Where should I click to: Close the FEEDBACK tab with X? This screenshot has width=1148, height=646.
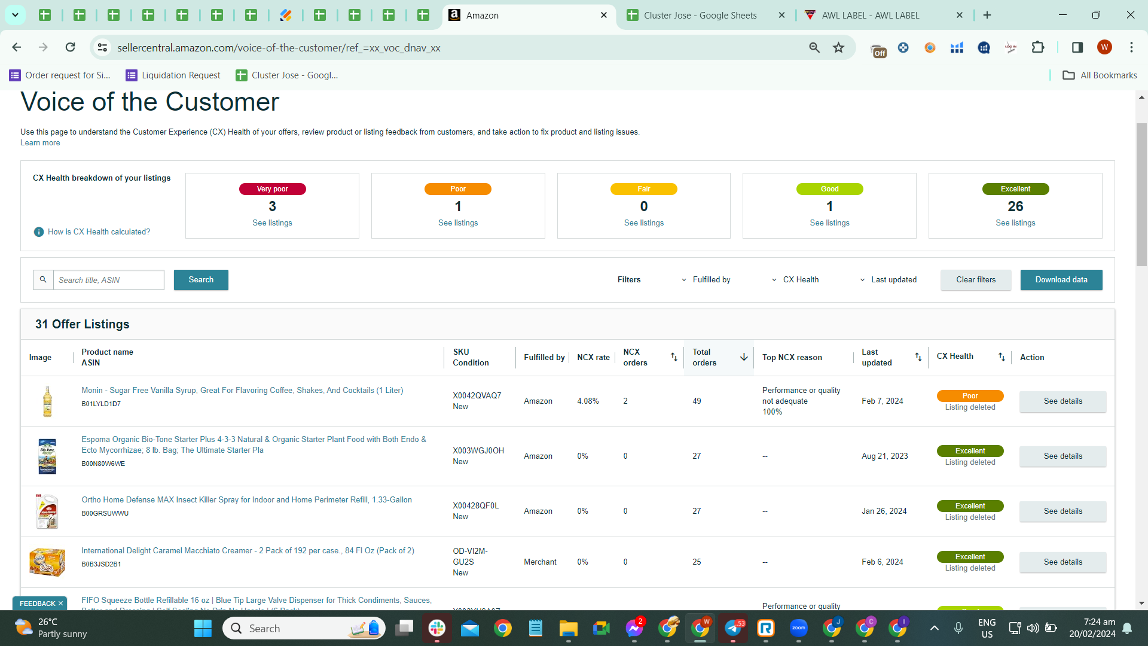[60, 604]
